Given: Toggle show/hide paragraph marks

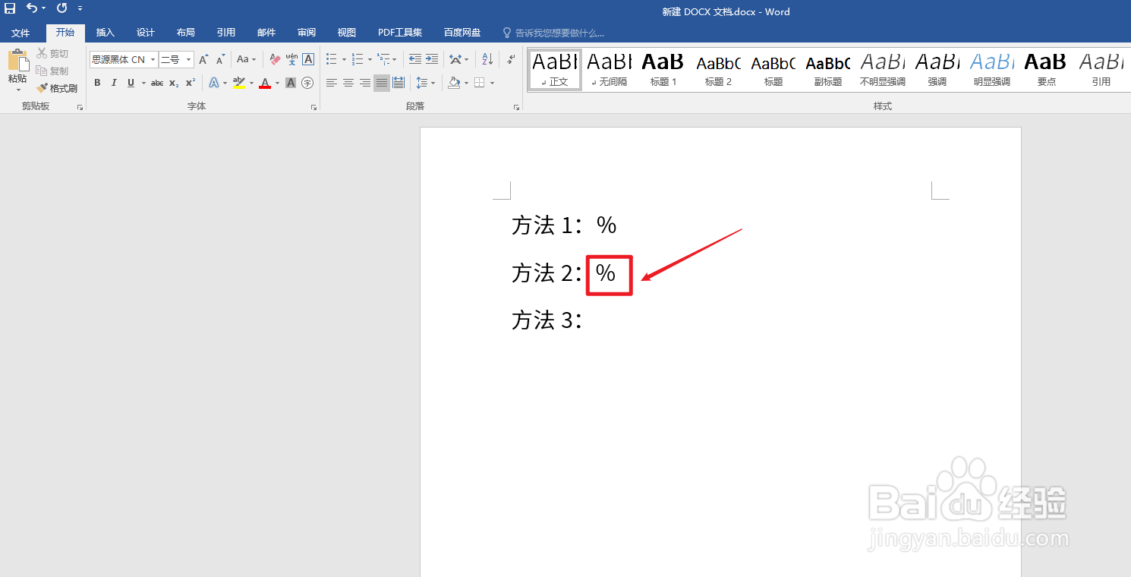Looking at the screenshot, I should pyautogui.click(x=511, y=58).
